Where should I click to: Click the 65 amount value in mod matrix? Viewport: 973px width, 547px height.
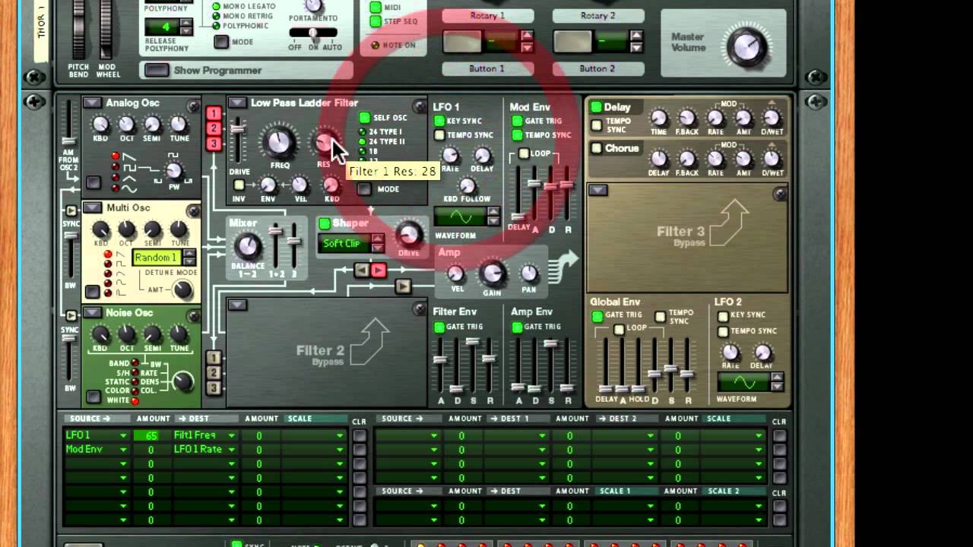[151, 436]
